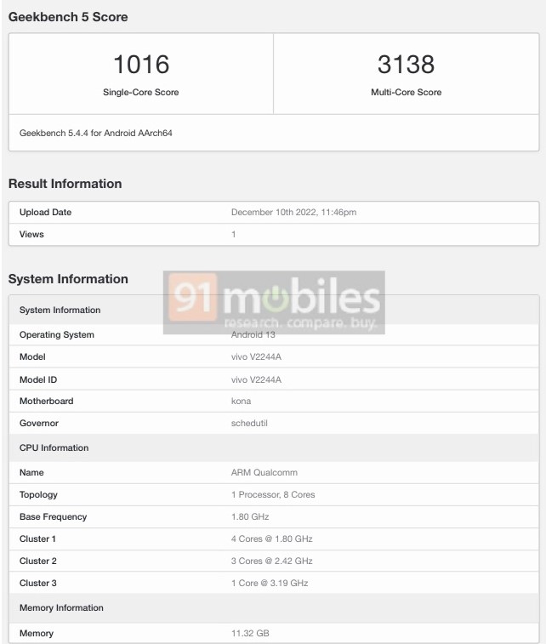Select the Multi-Core Score label
This screenshot has height=644, width=546.
[406, 93]
